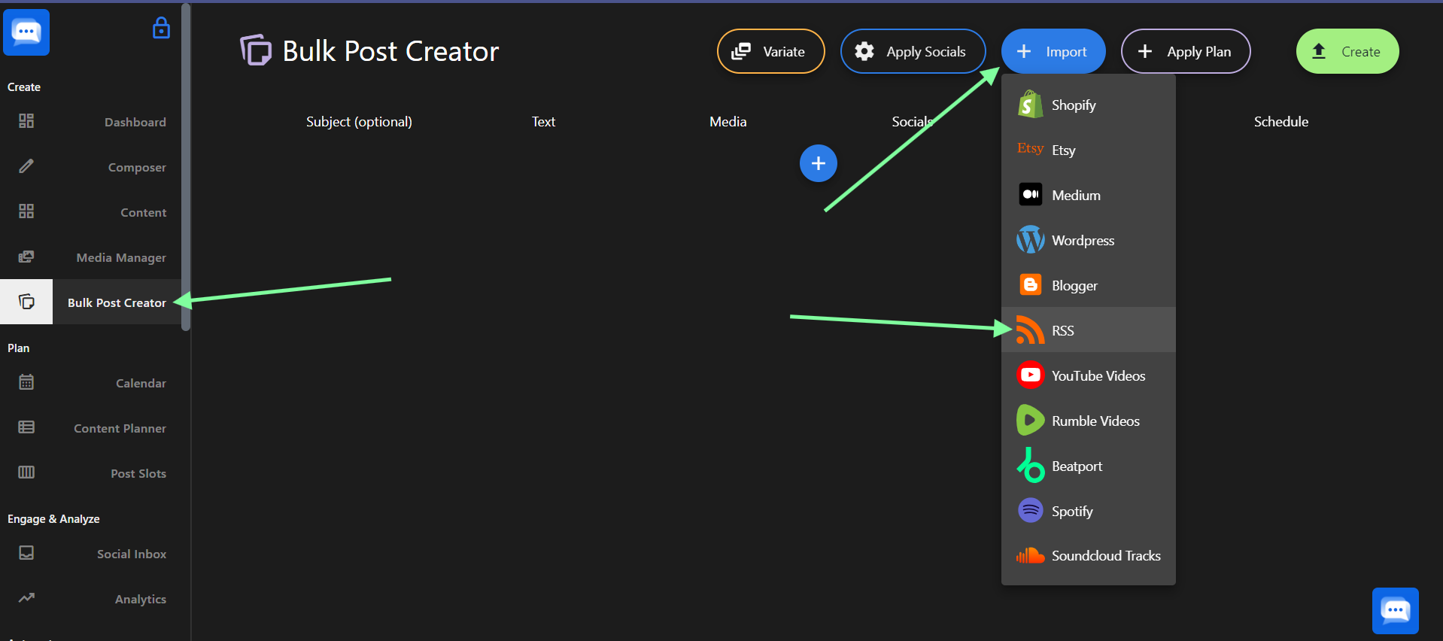Open the support chat bubble bottom-right

point(1396,611)
